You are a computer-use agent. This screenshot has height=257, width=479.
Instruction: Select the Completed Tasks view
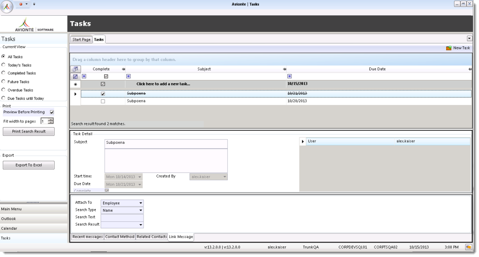click(x=3, y=73)
